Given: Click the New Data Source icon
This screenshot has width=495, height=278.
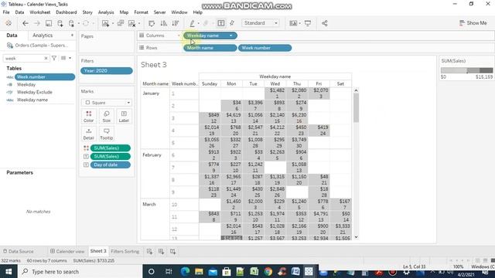Looking at the screenshot, I should (60, 23).
